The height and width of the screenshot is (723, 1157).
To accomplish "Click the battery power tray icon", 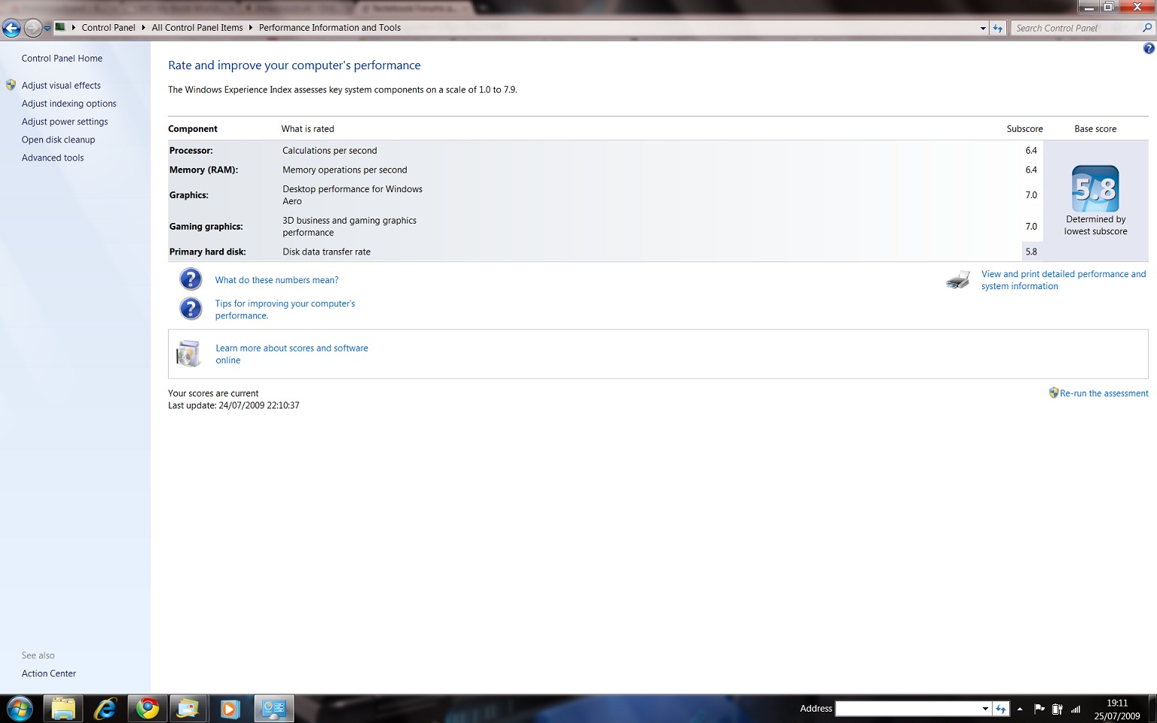I will [x=1058, y=709].
